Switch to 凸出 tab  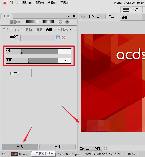18,30
